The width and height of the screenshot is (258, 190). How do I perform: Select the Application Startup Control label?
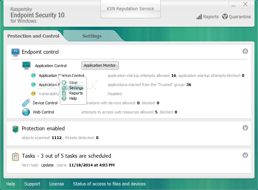62,76
